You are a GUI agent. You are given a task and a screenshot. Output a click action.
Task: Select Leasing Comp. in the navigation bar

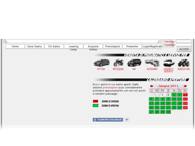point(73,47)
